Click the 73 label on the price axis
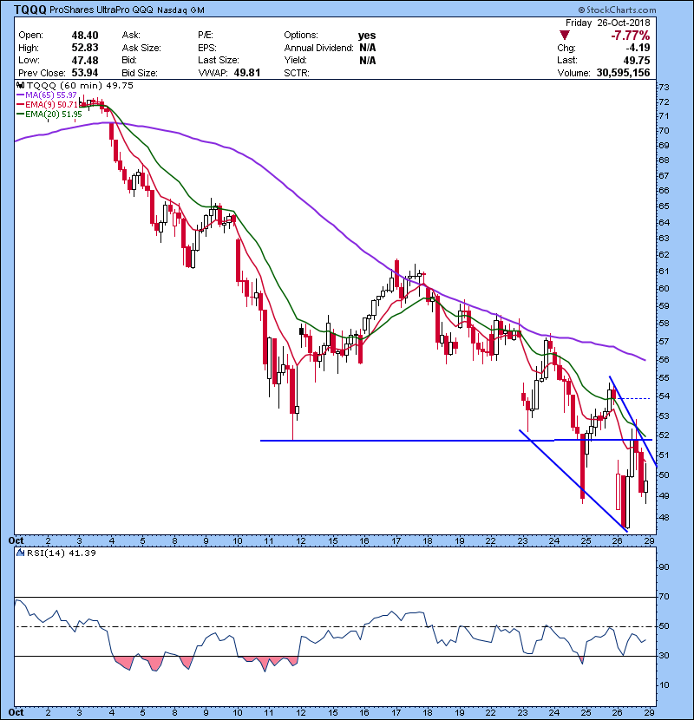Image resolution: width=694 pixels, height=720 pixels. [x=665, y=88]
